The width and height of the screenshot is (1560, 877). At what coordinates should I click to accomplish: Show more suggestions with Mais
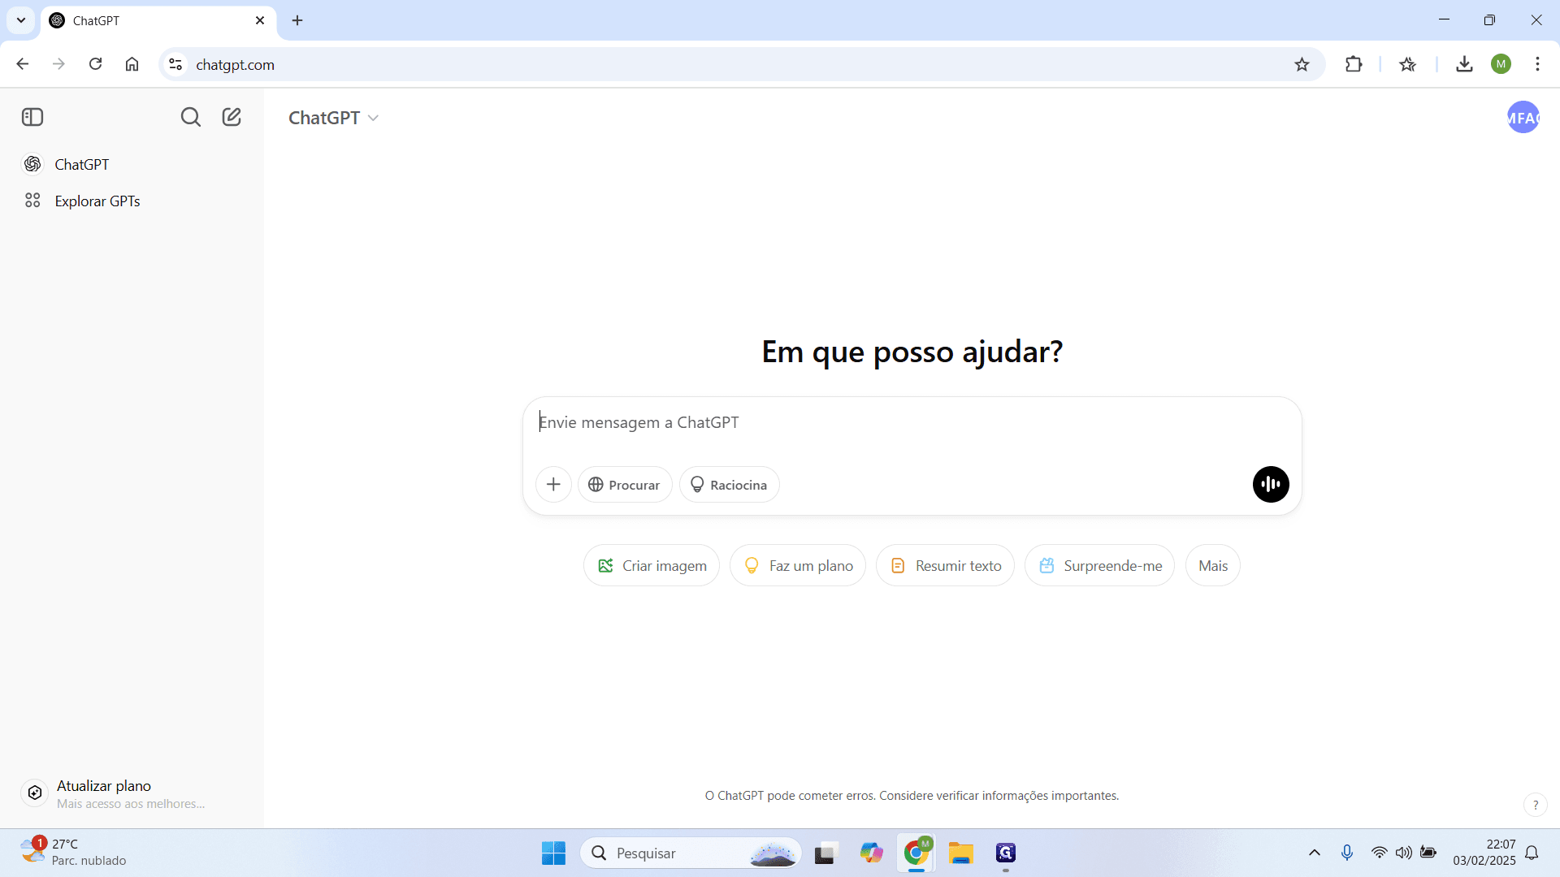pyautogui.click(x=1213, y=566)
